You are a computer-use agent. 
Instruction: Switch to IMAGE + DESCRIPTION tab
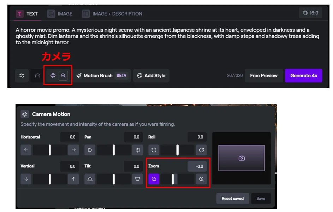112,14
